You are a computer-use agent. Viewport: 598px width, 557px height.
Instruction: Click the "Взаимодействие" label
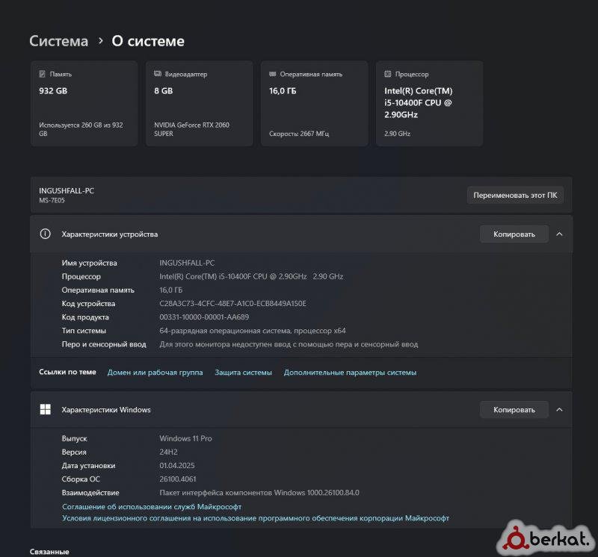[90, 493]
